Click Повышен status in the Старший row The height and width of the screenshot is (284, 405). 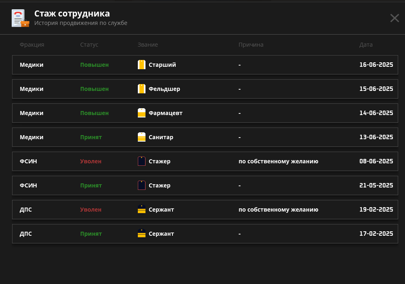94,65
